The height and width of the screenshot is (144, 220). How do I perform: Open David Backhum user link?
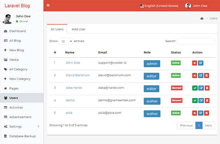click(78, 75)
